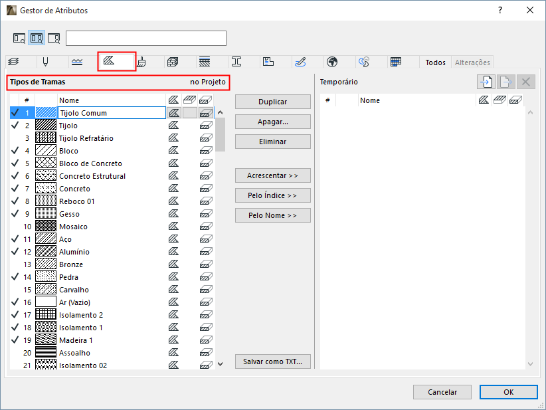The height and width of the screenshot is (410, 546).
Task: Sort project list by drafting fill column icon
Action: pos(189,100)
